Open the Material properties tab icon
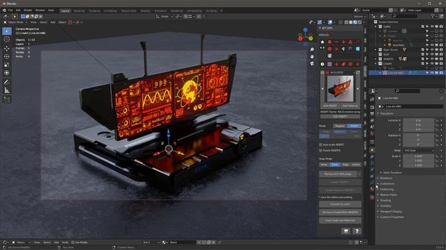The width and height of the screenshot is (446, 250). click(x=372, y=189)
